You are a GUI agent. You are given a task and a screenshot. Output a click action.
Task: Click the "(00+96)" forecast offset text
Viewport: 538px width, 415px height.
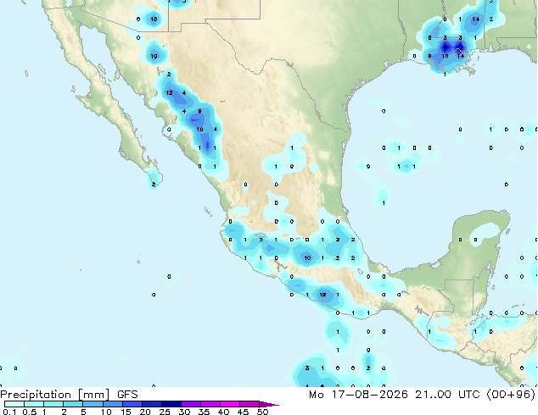click(x=511, y=395)
